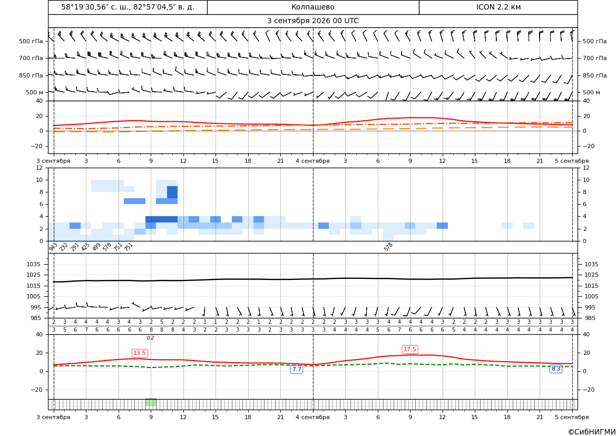Click the red 17.5 temperature maximum label
The image size is (616, 436).
(x=410, y=349)
